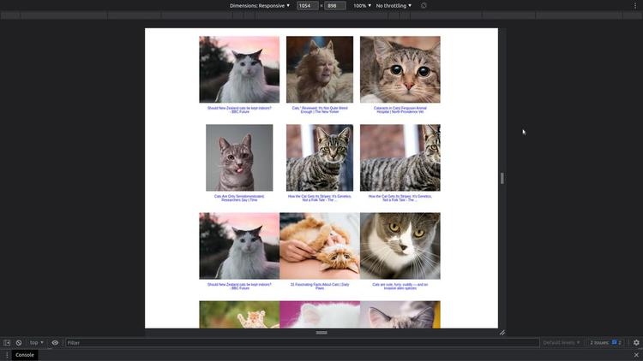Click the cat with tongue out thumbnail

click(239, 157)
